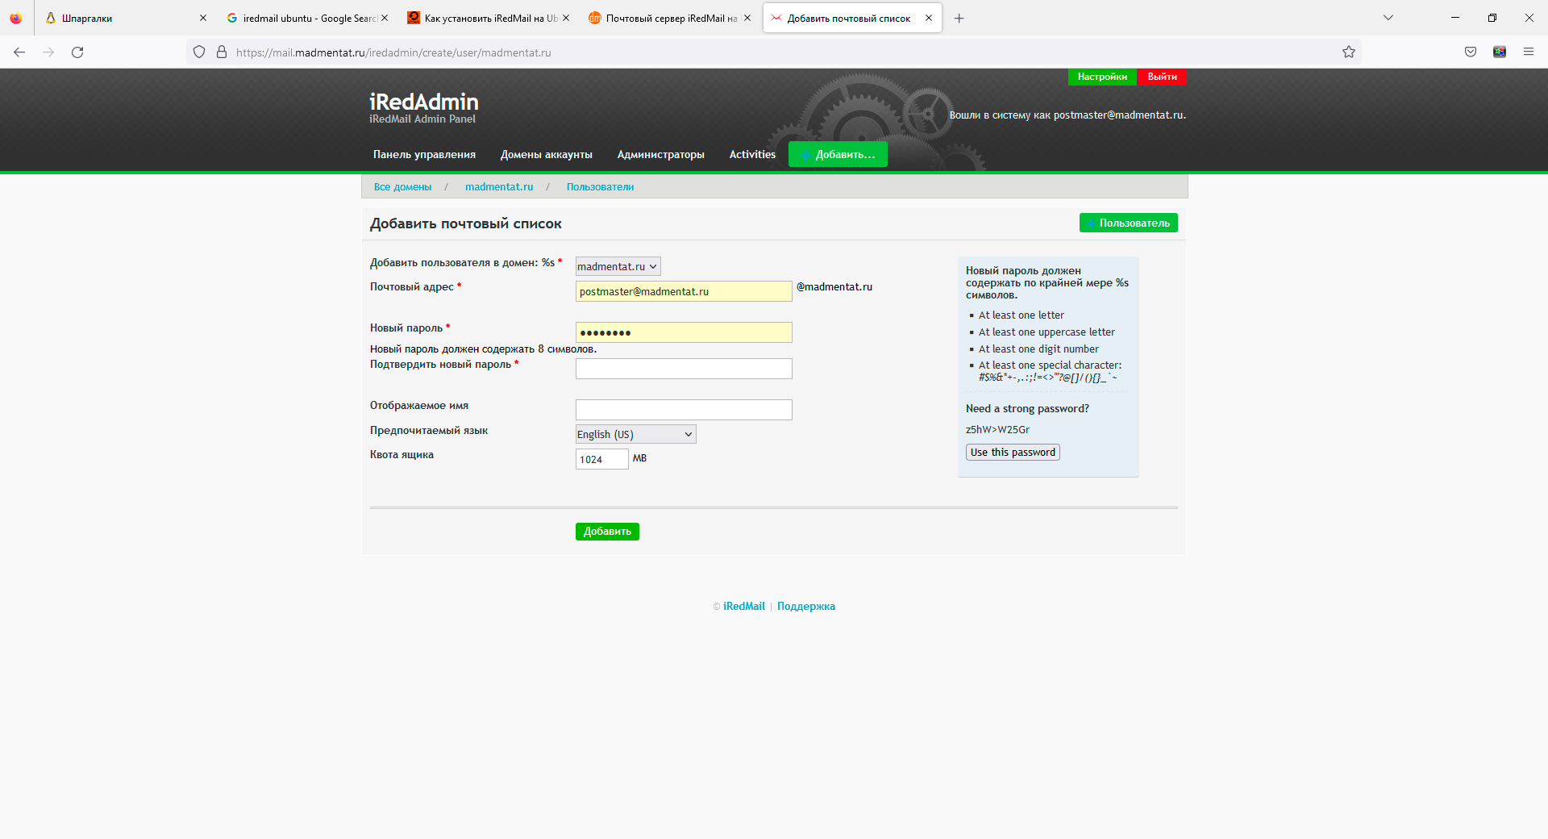Screen dimensions: 1548x839
Task: Open English (US) language dropdown
Action: pyautogui.click(x=635, y=435)
